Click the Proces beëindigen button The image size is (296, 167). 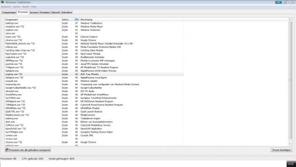coord(281,150)
